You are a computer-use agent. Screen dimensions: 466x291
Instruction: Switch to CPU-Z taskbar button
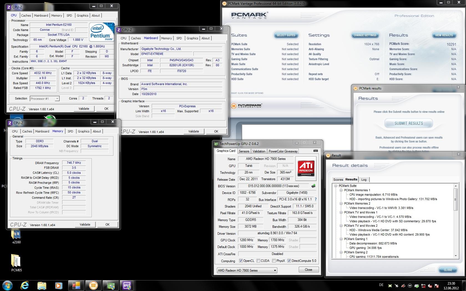click(127, 285)
